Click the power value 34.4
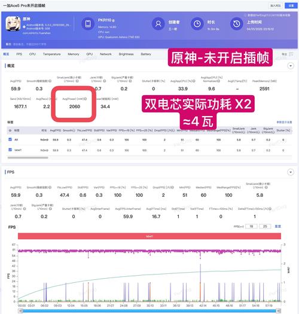This screenshot has height=314, width=299. [105, 106]
